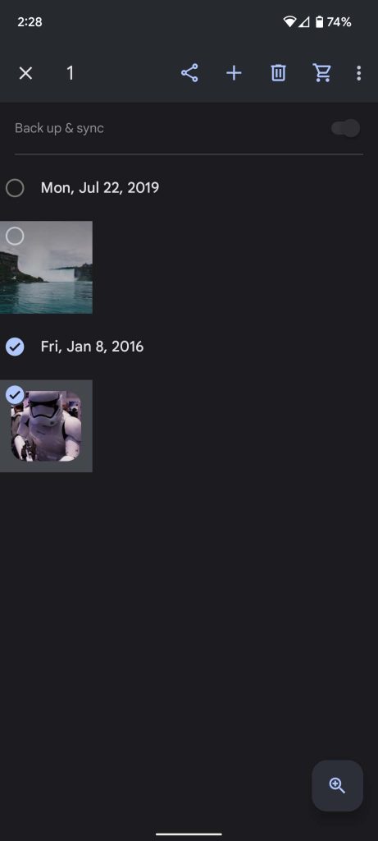
Task: Tap the waterfall photo thumbnail
Action: point(46,267)
